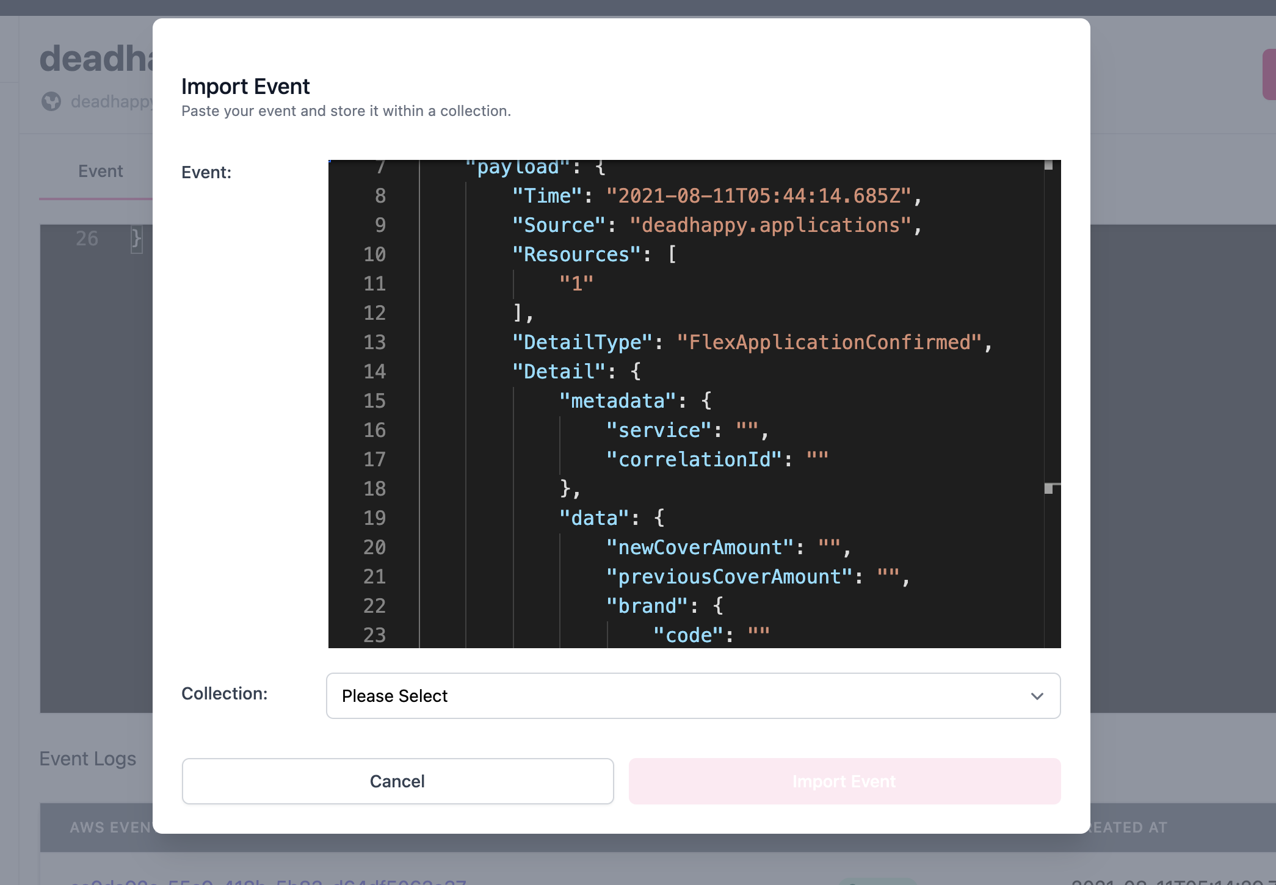Click the "1" resource value on line 11
This screenshot has width=1276, height=885.
576,284
